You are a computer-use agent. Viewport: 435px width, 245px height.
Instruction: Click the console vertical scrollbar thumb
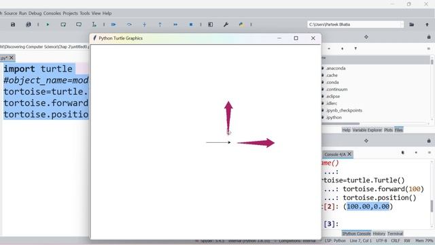click(432, 206)
